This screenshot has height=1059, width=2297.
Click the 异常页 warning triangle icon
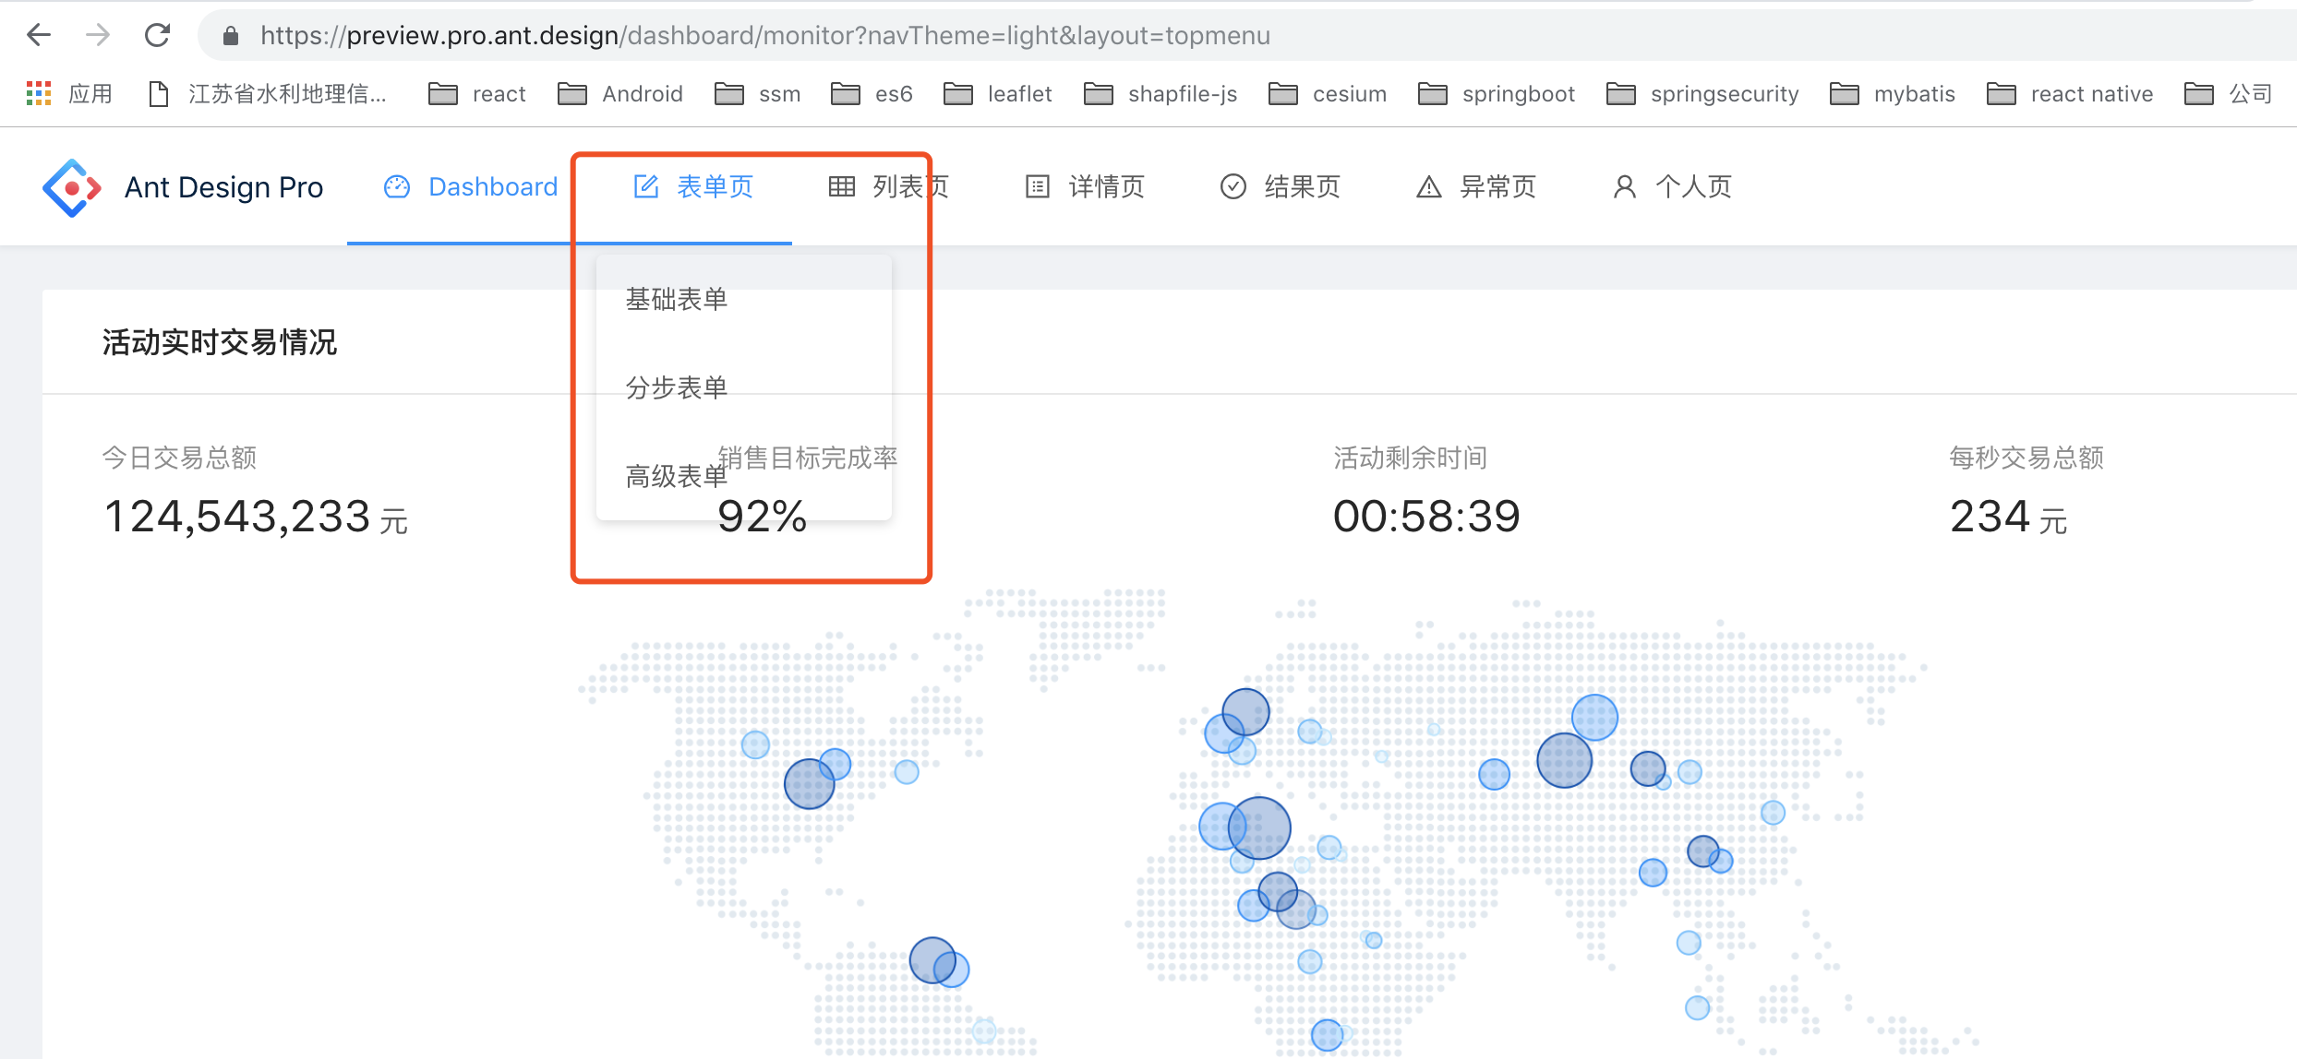1429,186
